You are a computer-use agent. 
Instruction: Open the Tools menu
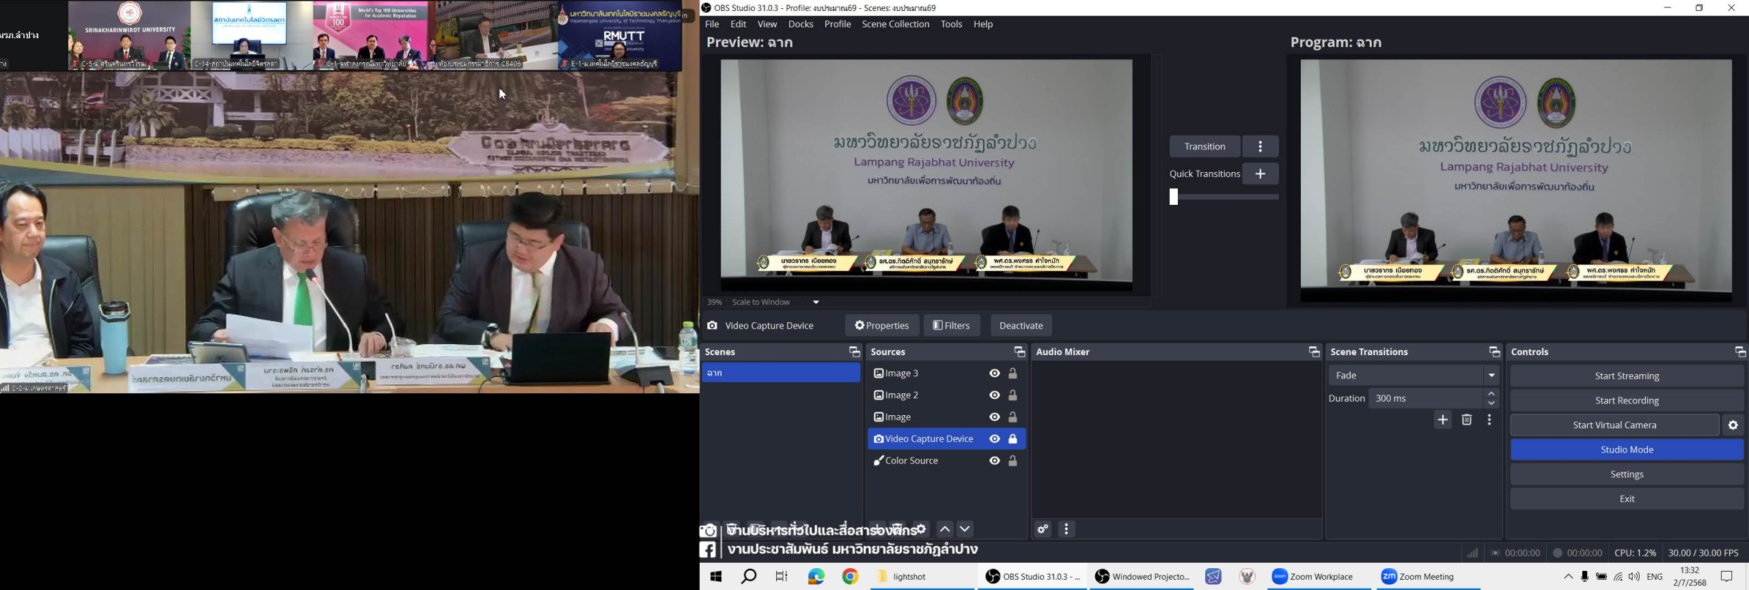point(951,24)
